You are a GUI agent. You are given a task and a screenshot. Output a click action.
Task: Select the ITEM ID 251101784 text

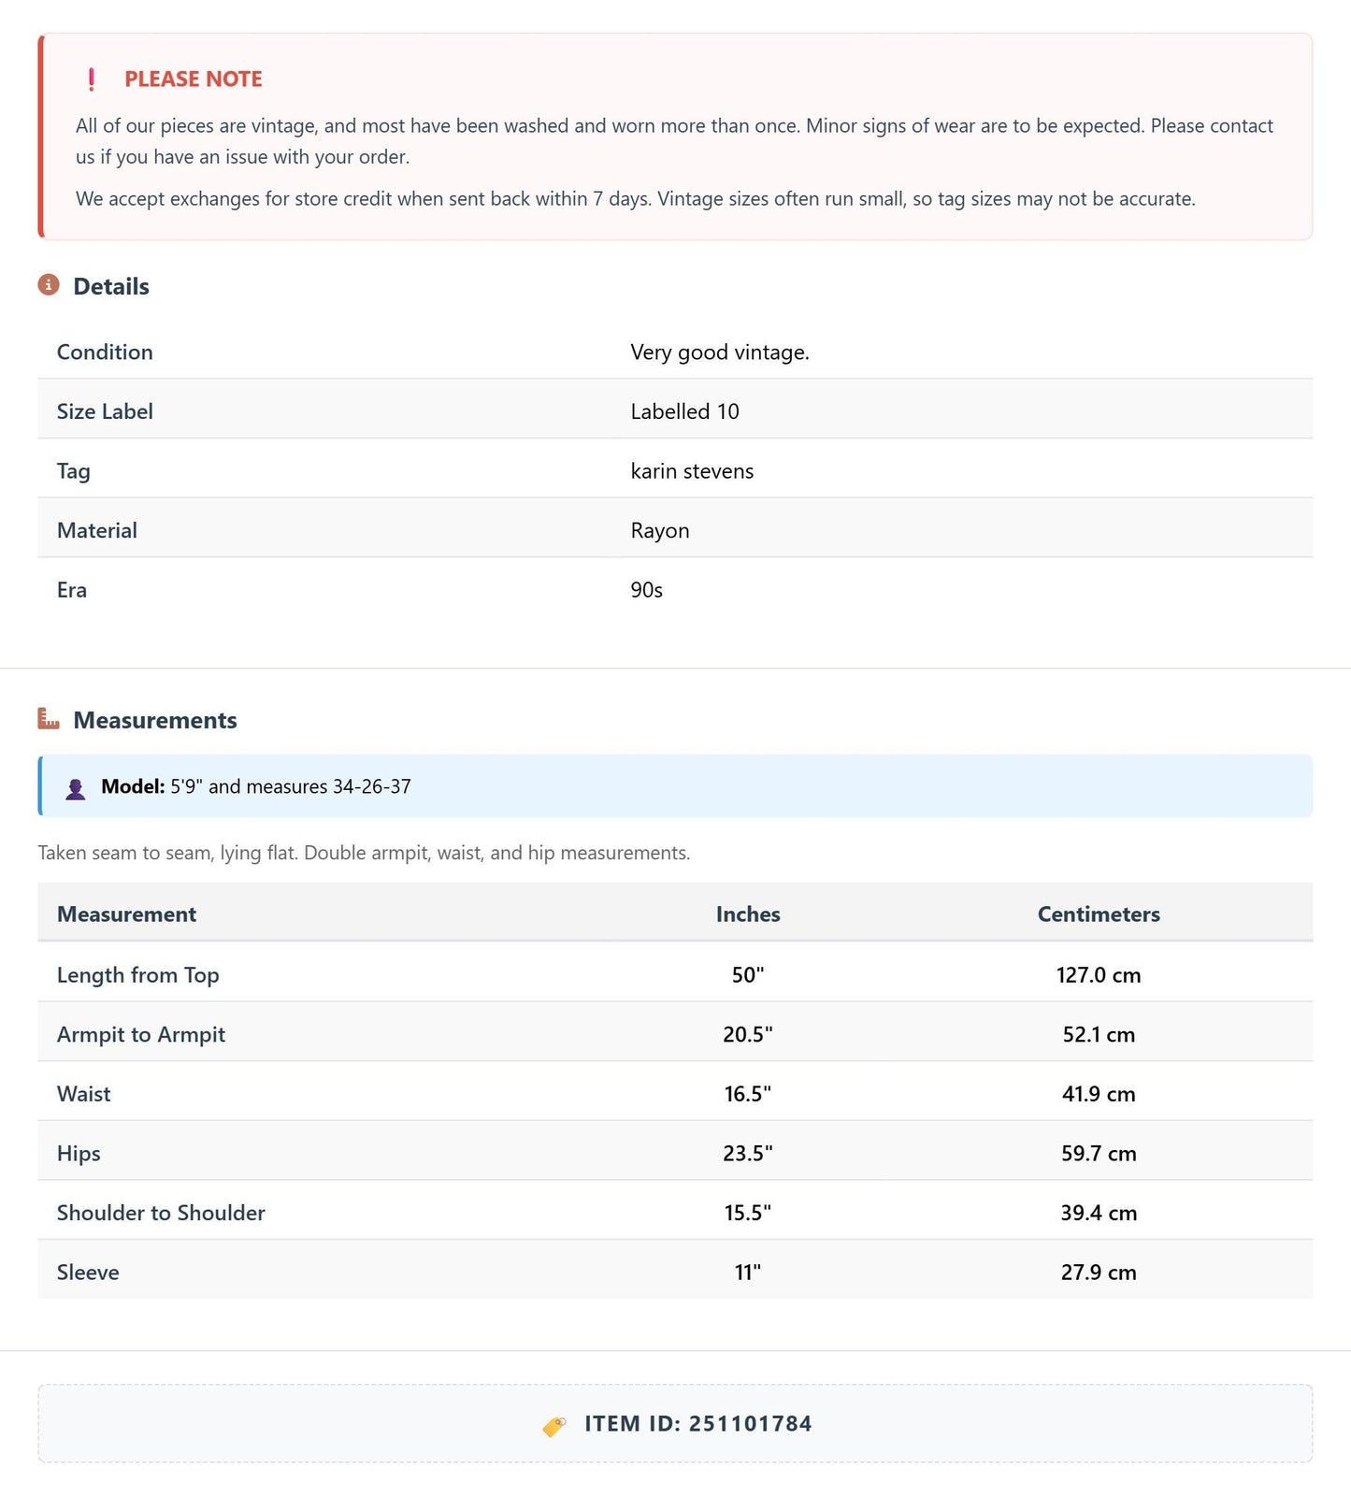click(x=698, y=1424)
